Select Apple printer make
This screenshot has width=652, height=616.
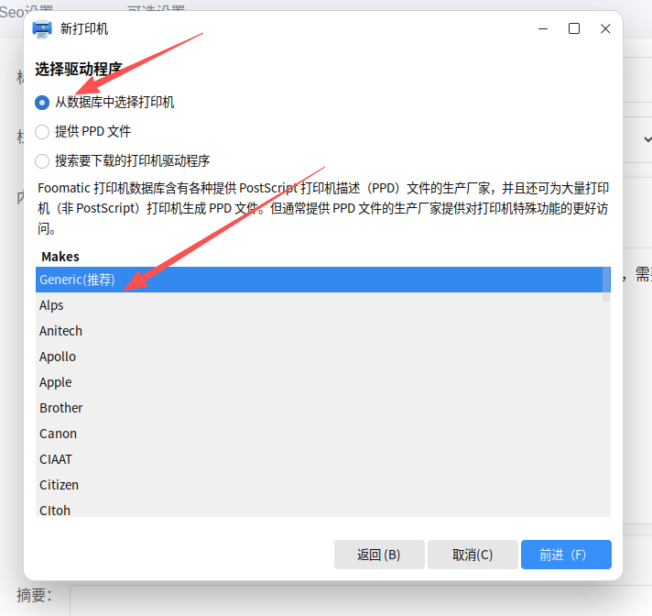[x=55, y=382]
